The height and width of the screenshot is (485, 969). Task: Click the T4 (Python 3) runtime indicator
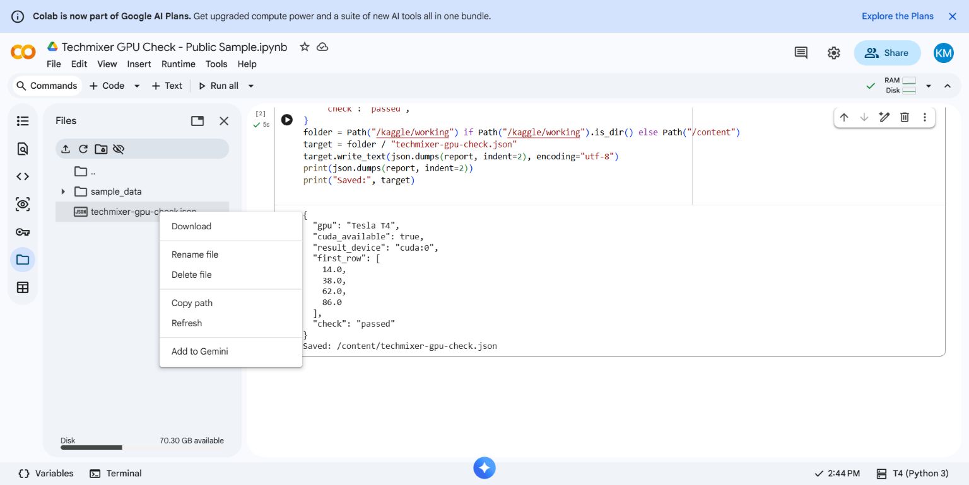coord(912,473)
